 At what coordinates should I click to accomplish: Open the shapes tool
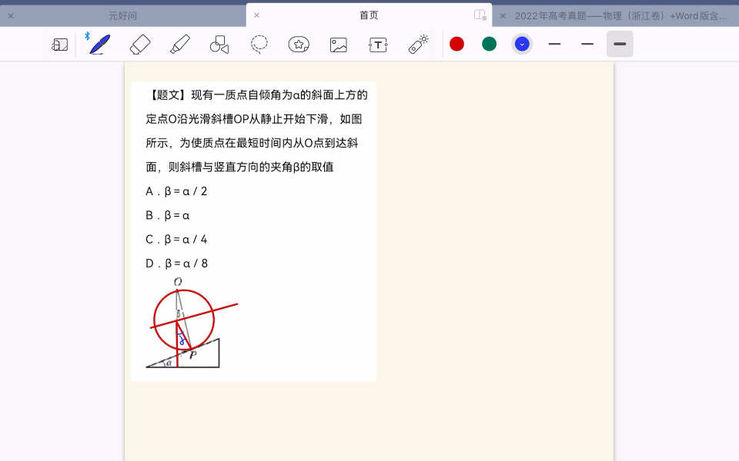tap(219, 45)
